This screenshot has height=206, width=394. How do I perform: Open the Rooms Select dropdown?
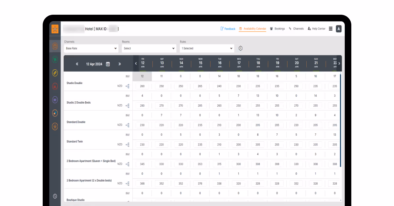pos(149,48)
